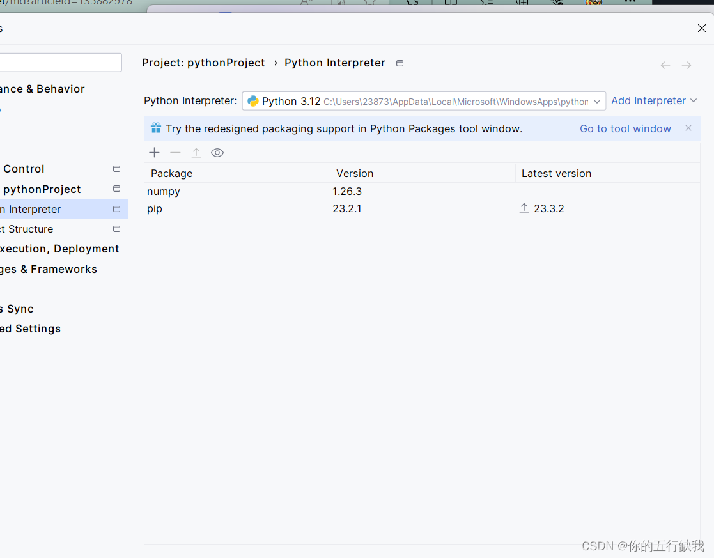This screenshot has height=558, width=714.
Task: Open Build, Execution, Deployment section
Action: pos(59,249)
